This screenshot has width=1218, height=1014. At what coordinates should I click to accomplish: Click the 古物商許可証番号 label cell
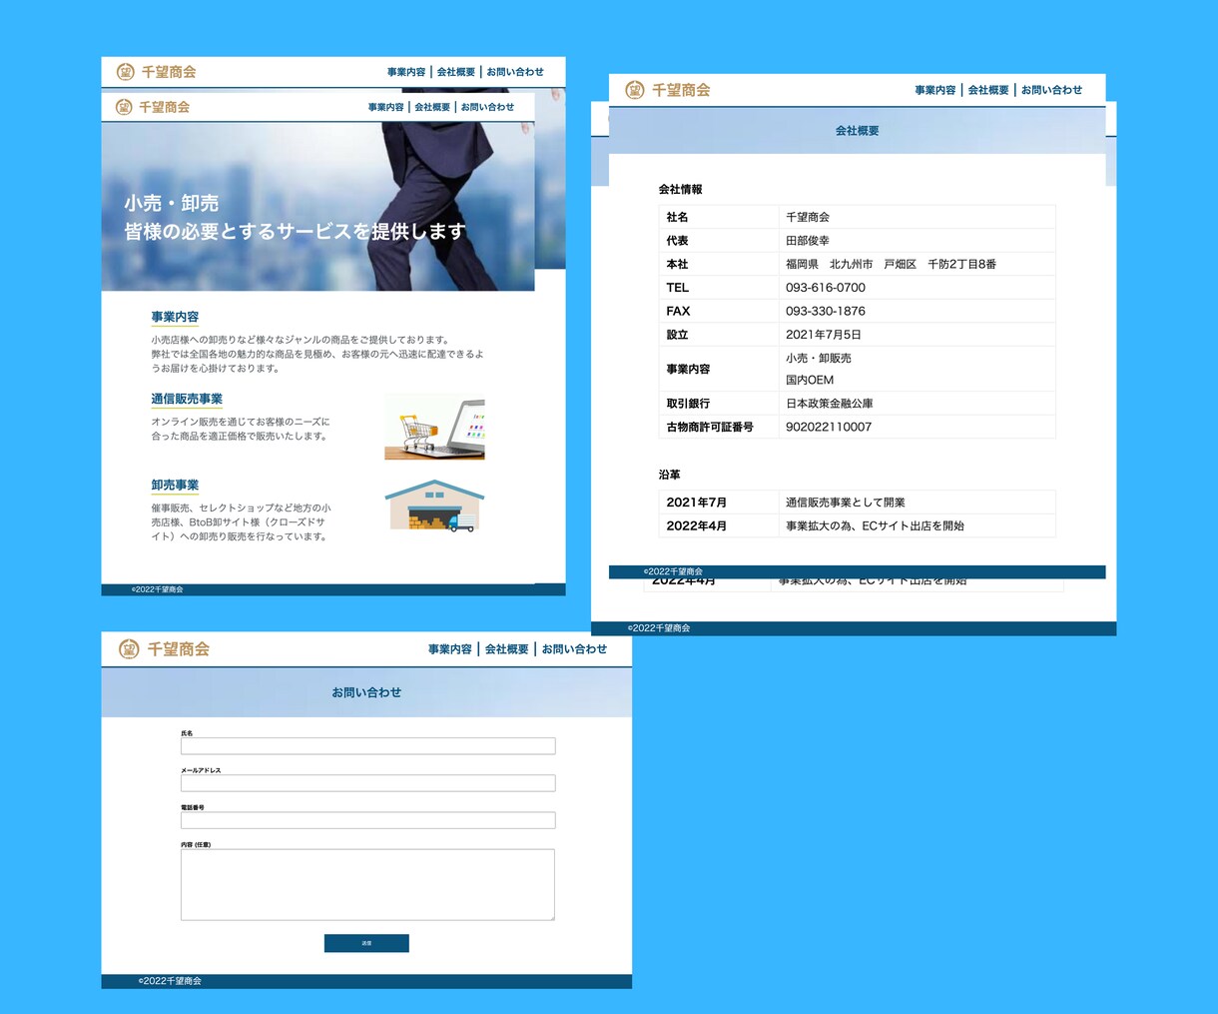coord(710,427)
